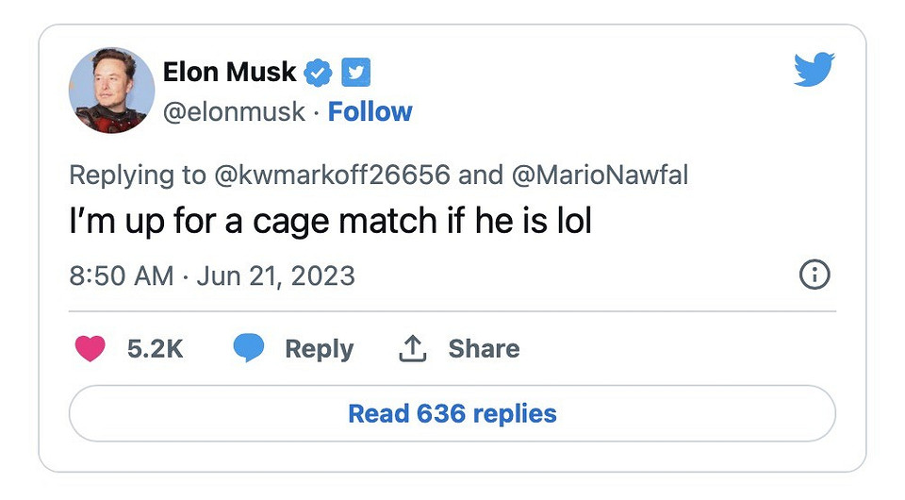905x500 pixels.
Task: Click the square Twitter badge beside name
Action: (x=355, y=71)
